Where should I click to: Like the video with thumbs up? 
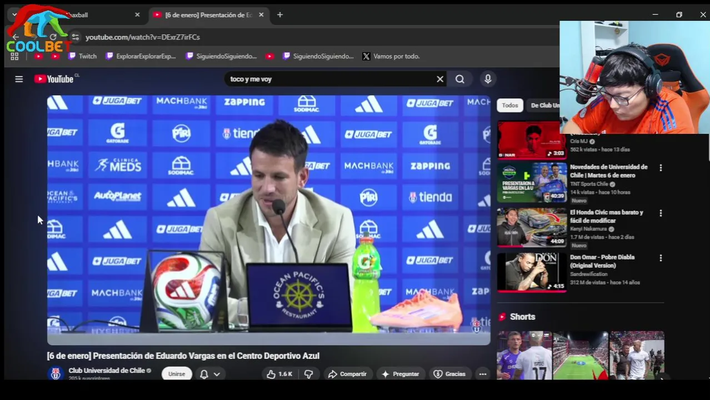point(279,374)
